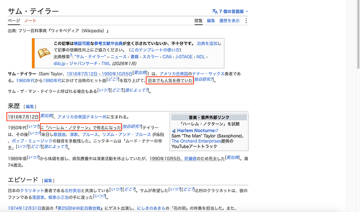The width and height of the screenshot is (360, 212).
Task: Click the J-STAGE search link
Action: tap(184, 57)
